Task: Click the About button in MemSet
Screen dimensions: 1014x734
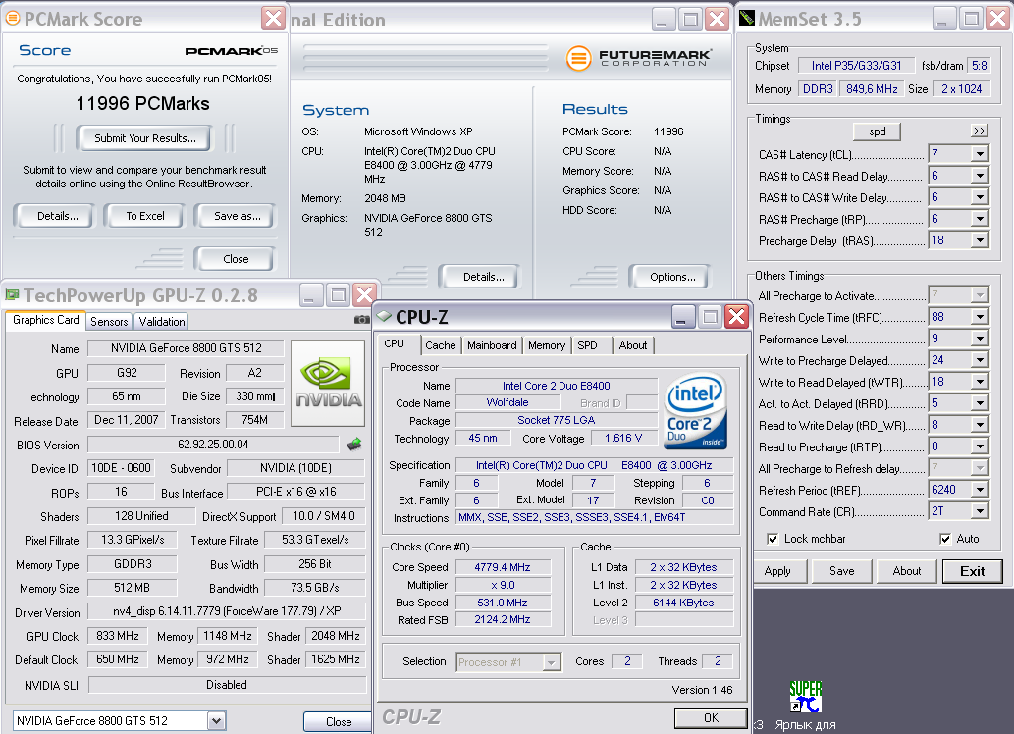Action: (x=907, y=571)
